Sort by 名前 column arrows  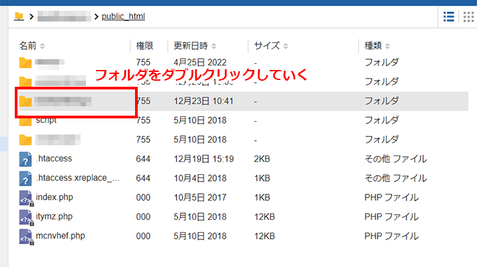42,46
